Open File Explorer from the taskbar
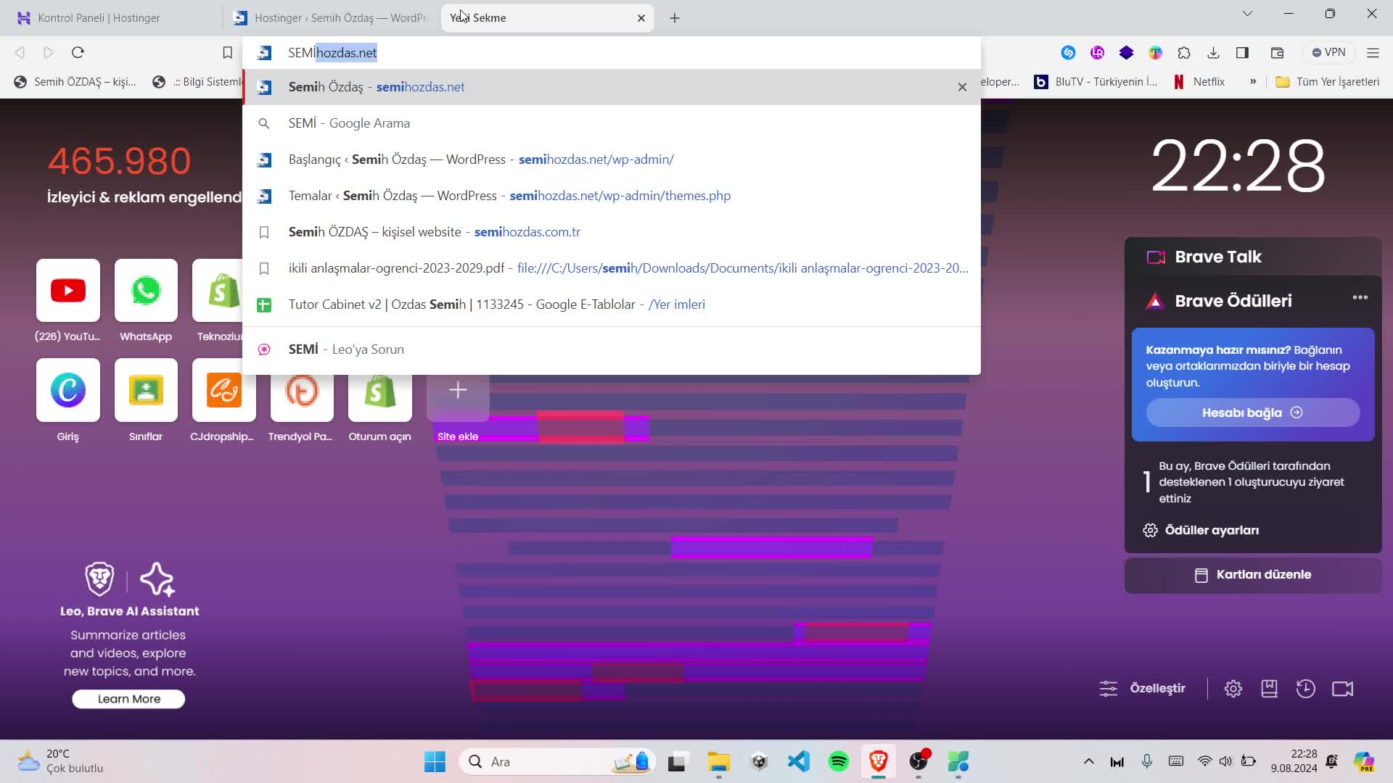This screenshot has width=1393, height=783. [719, 762]
